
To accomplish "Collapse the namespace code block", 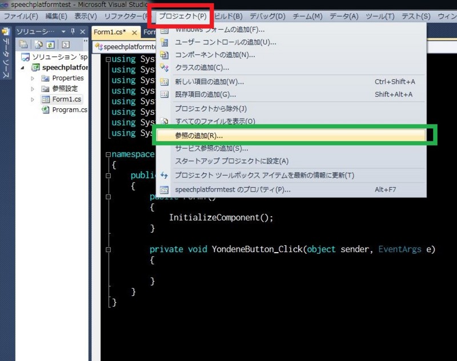I will coord(108,155).
